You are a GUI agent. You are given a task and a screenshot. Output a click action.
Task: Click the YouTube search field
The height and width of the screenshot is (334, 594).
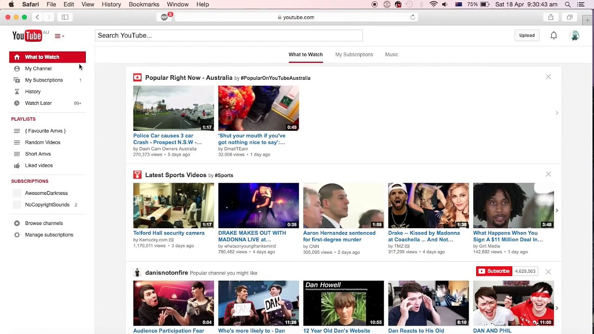(x=229, y=35)
